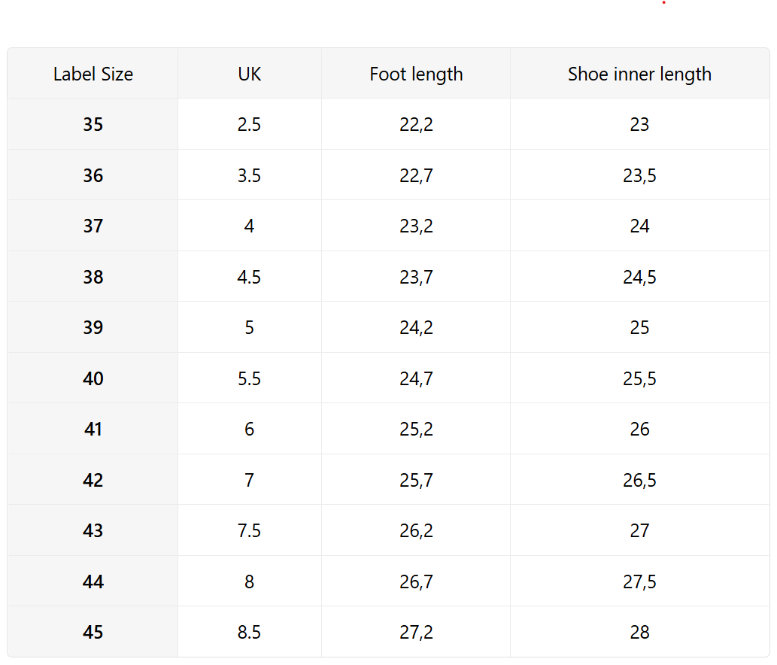Click shoe inner length 27,5 cell
777x665 pixels.
(x=639, y=582)
